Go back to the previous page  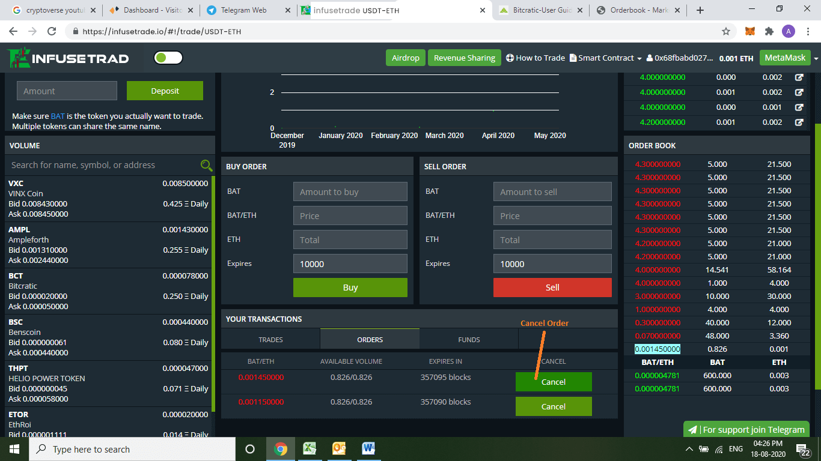[13, 31]
